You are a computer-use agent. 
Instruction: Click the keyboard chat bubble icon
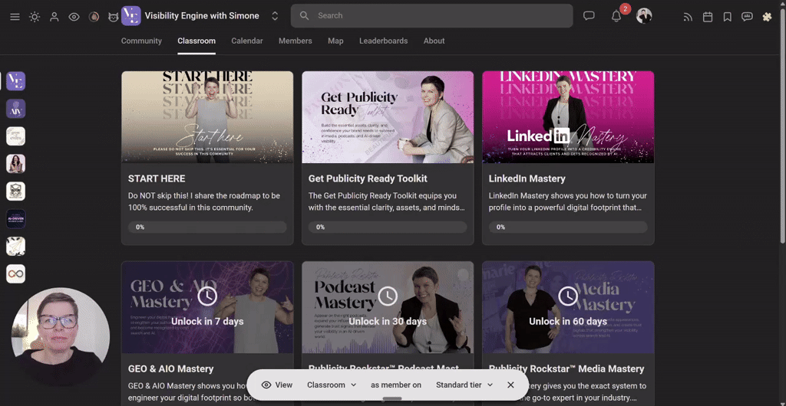tap(747, 17)
